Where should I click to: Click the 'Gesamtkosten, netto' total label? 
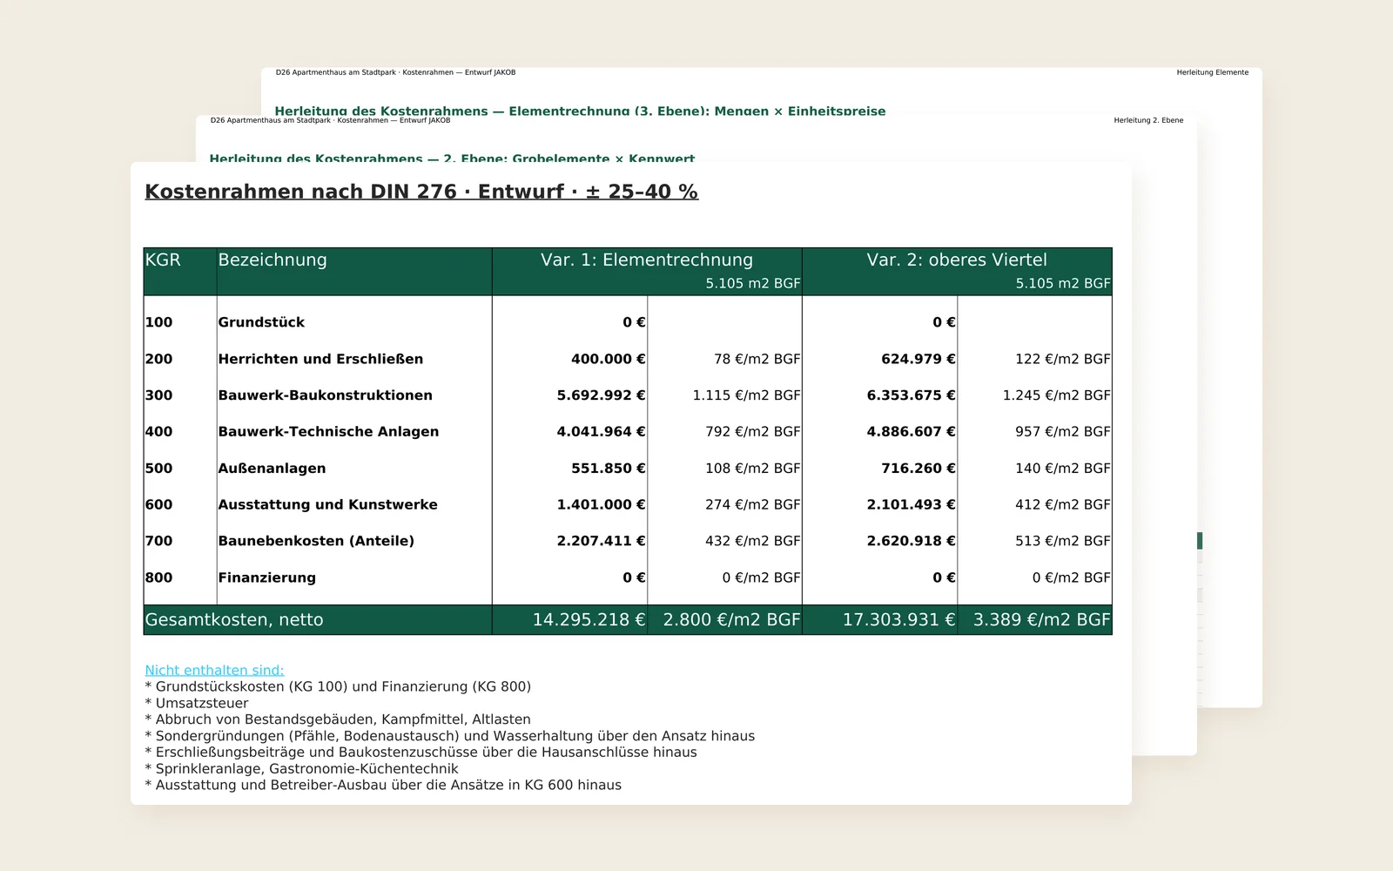click(233, 620)
